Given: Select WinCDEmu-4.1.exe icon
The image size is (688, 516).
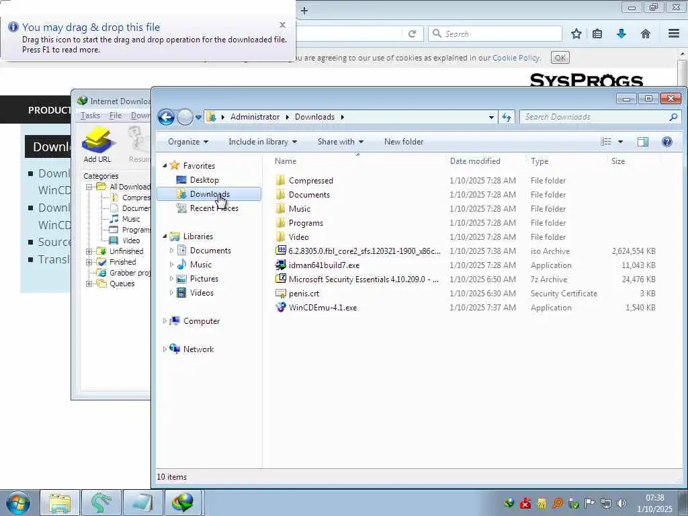Looking at the screenshot, I should click(280, 307).
